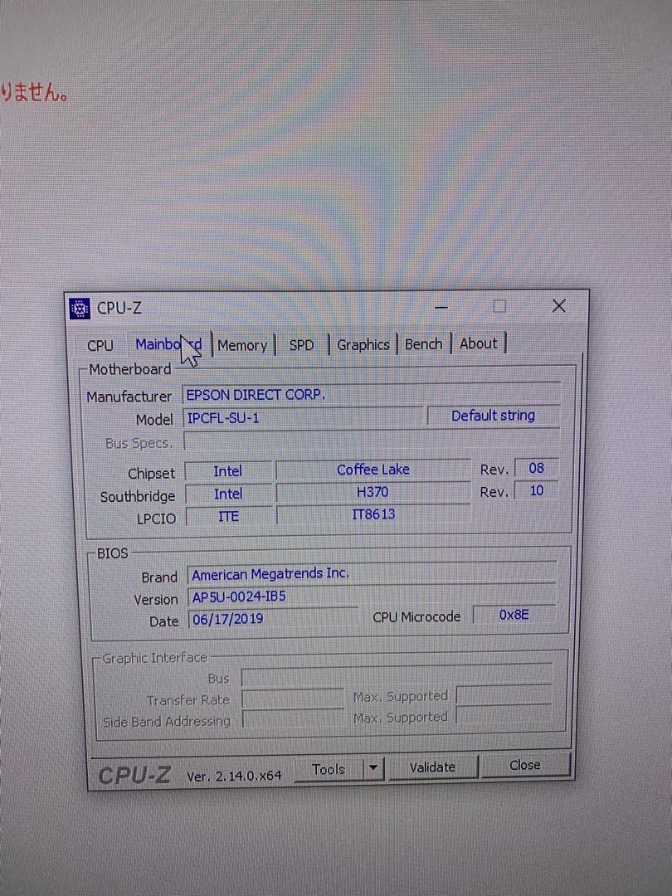Click the H370 southbridge value
Viewport: 672px width, 896px height.
point(373,492)
